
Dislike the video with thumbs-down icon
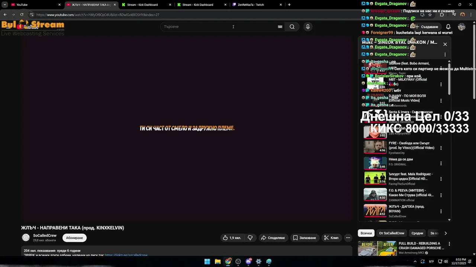[250, 238]
